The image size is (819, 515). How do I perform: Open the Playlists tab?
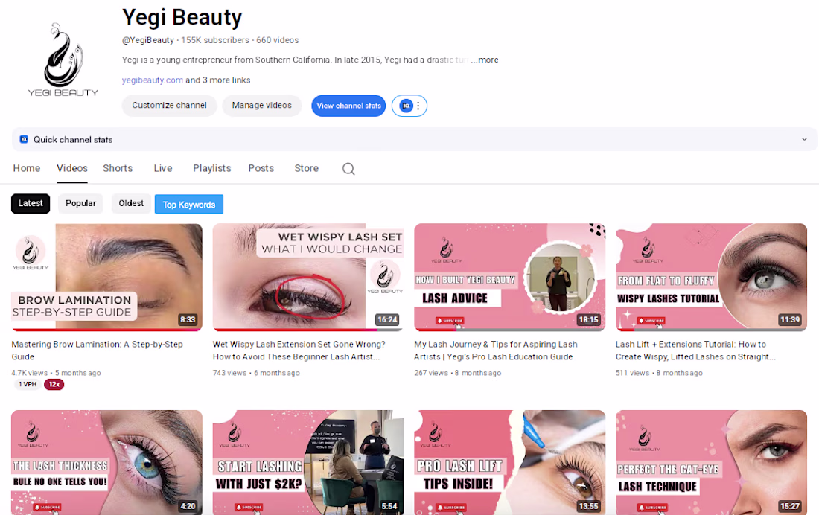coord(212,168)
